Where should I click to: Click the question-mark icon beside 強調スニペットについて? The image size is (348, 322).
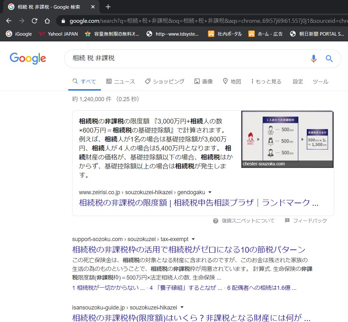(x=216, y=221)
